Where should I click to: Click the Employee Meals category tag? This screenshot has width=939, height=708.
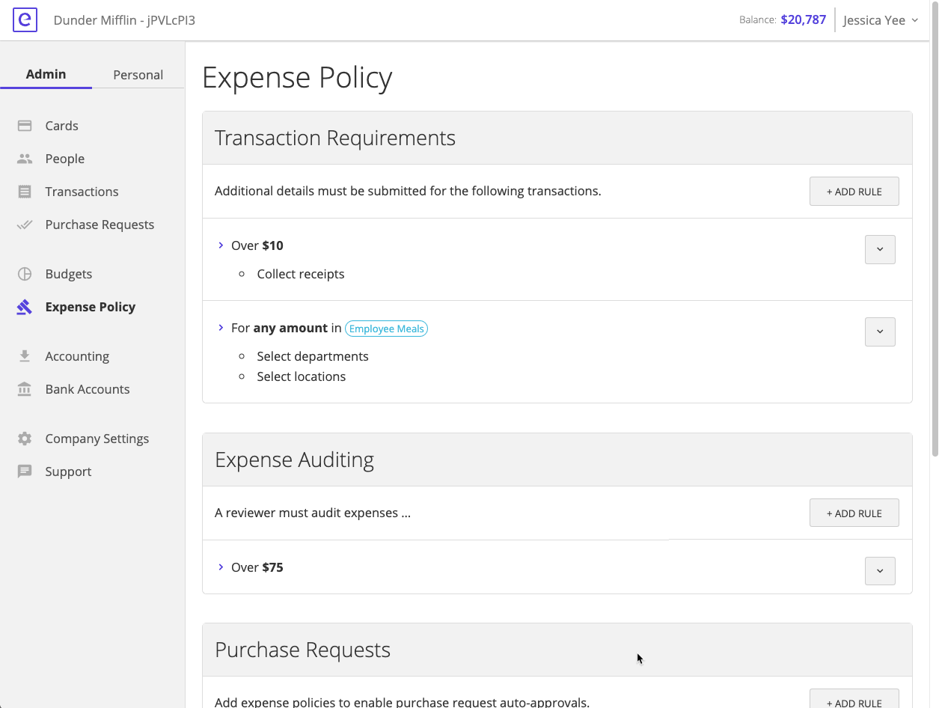[386, 329]
